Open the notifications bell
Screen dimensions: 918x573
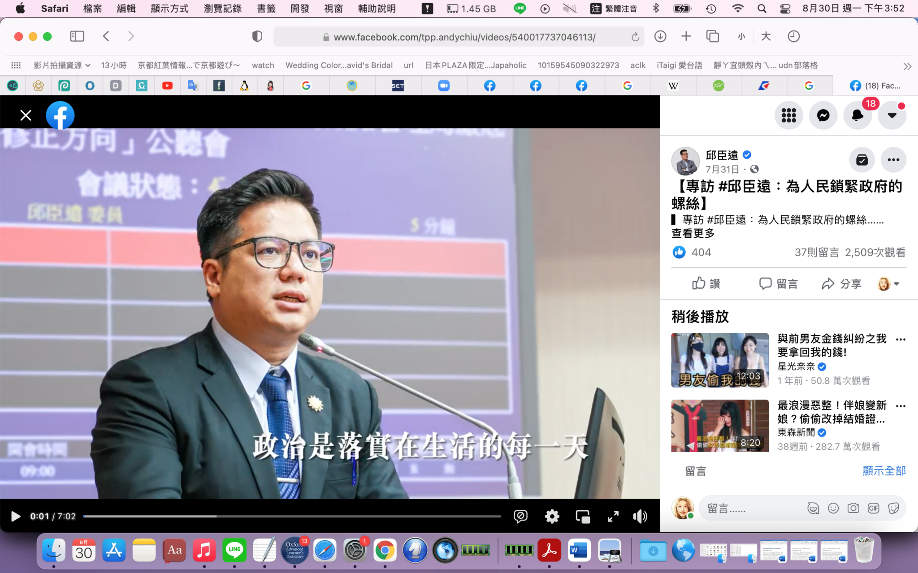coord(857,115)
